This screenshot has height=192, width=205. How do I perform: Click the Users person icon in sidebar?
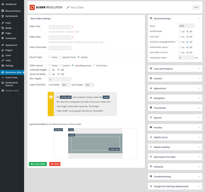pos(3,55)
